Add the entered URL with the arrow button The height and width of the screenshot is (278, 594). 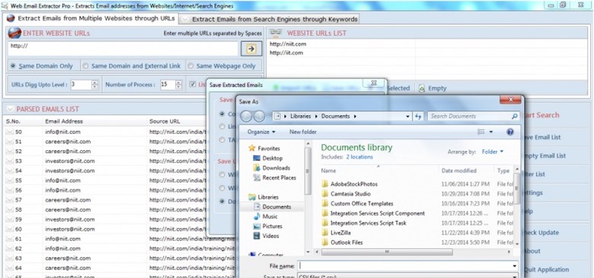point(251,49)
